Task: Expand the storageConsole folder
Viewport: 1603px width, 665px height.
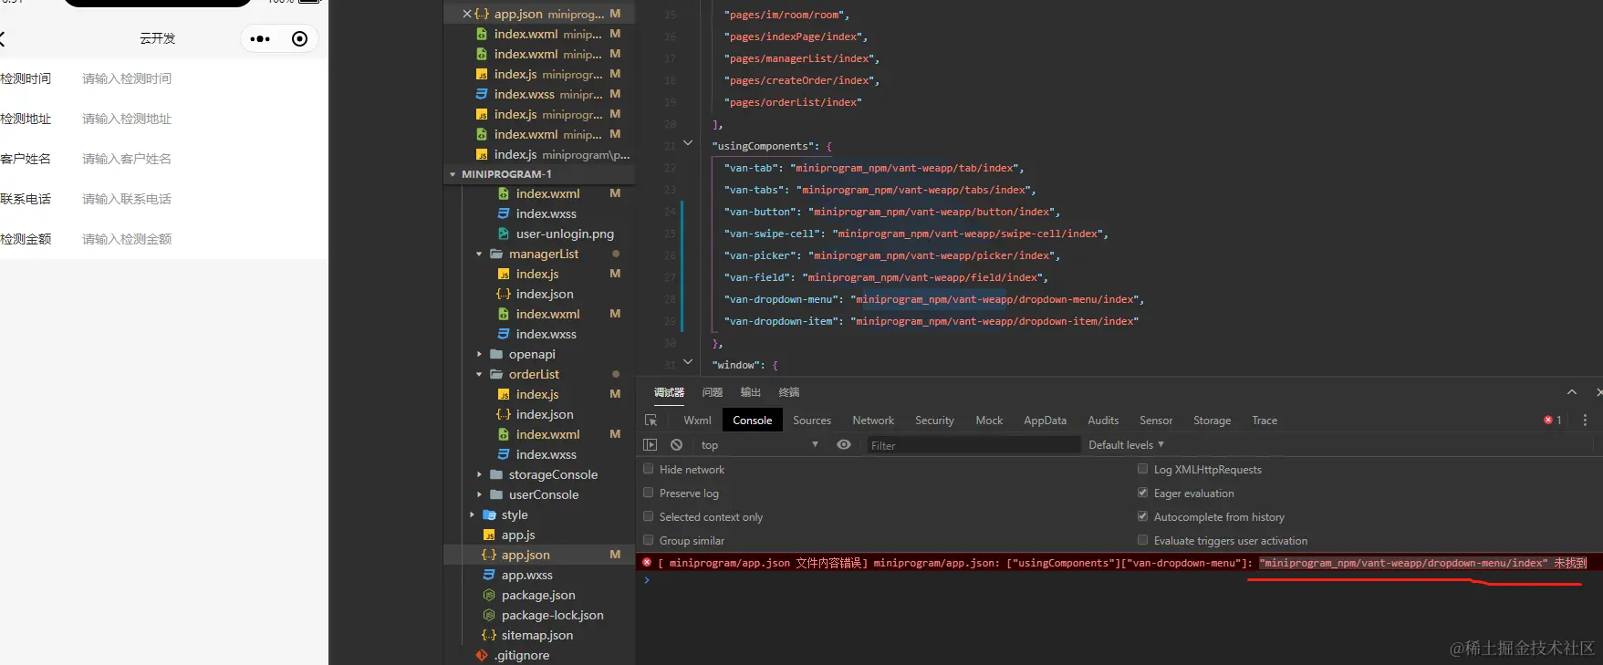Action: pyautogui.click(x=552, y=474)
